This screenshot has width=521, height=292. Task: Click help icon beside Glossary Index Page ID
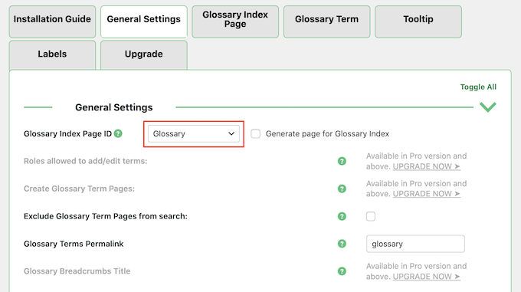click(x=118, y=133)
